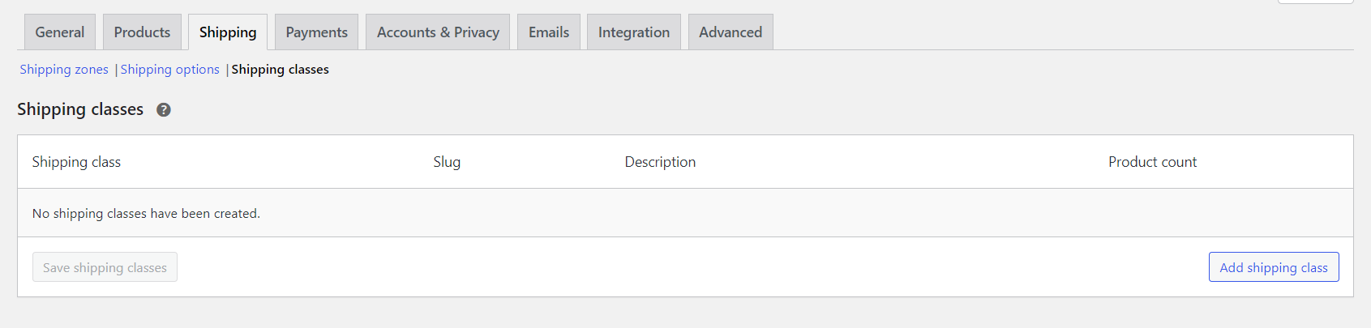
Task: Click the Shipping class column header
Action: [x=76, y=162]
